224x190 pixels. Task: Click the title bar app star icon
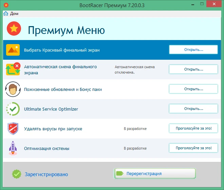pyautogui.click(x=6, y=5)
